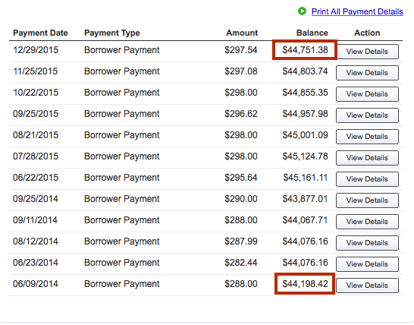Click the Amount column header

(x=242, y=33)
